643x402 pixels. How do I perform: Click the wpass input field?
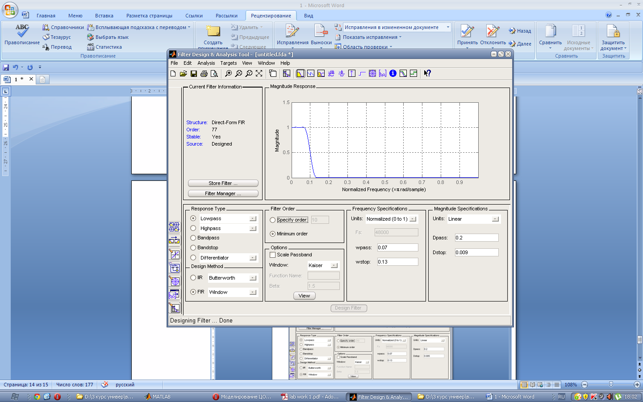pos(397,247)
